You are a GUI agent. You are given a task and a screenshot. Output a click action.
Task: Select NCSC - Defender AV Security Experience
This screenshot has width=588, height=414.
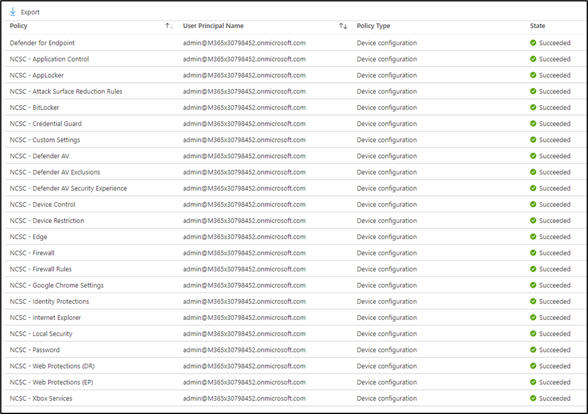coord(295,188)
